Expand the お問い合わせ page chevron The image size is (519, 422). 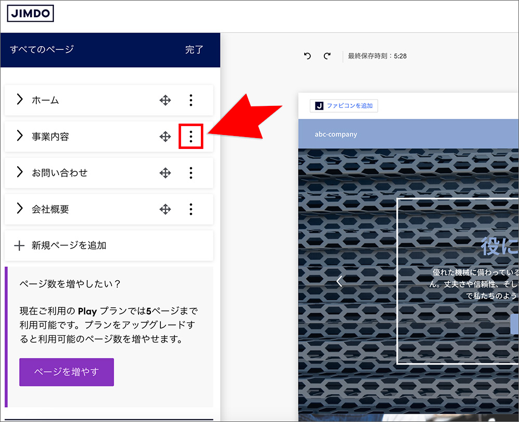pos(20,172)
